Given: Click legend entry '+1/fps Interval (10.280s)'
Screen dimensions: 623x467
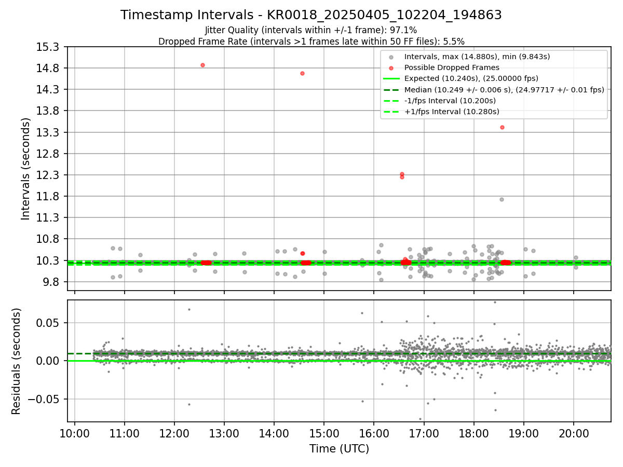Looking at the screenshot, I should tap(452, 112).
